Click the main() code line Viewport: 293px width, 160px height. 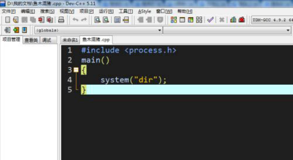tap(95, 60)
